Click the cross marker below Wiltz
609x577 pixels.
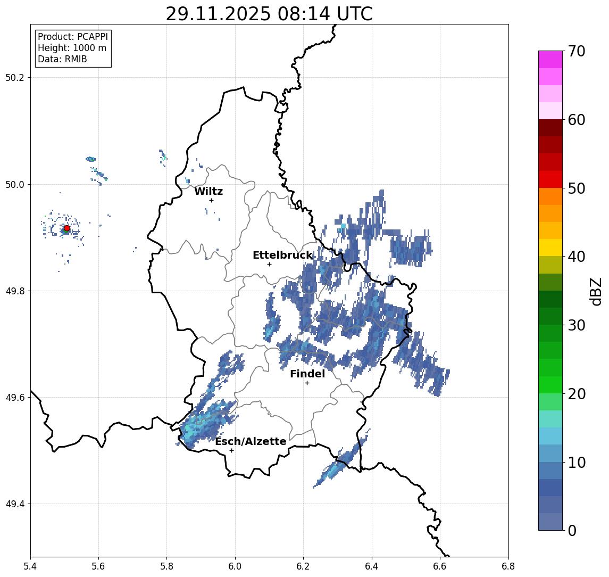click(211, 200)
